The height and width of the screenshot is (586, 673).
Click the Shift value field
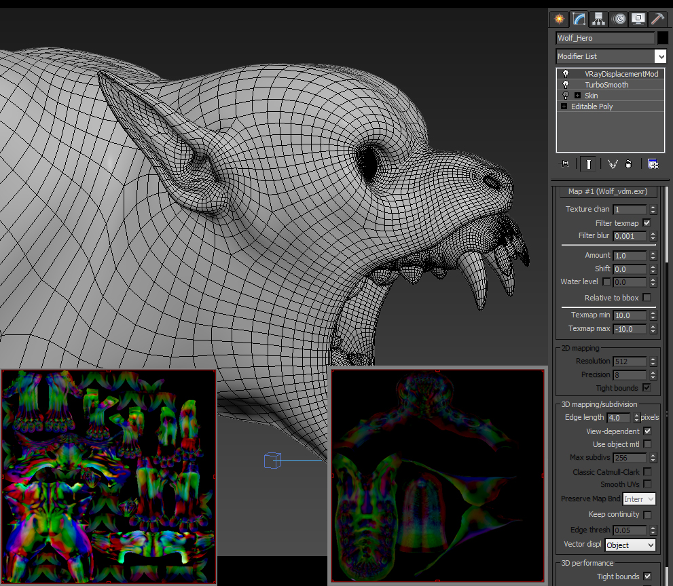[630, 269]
